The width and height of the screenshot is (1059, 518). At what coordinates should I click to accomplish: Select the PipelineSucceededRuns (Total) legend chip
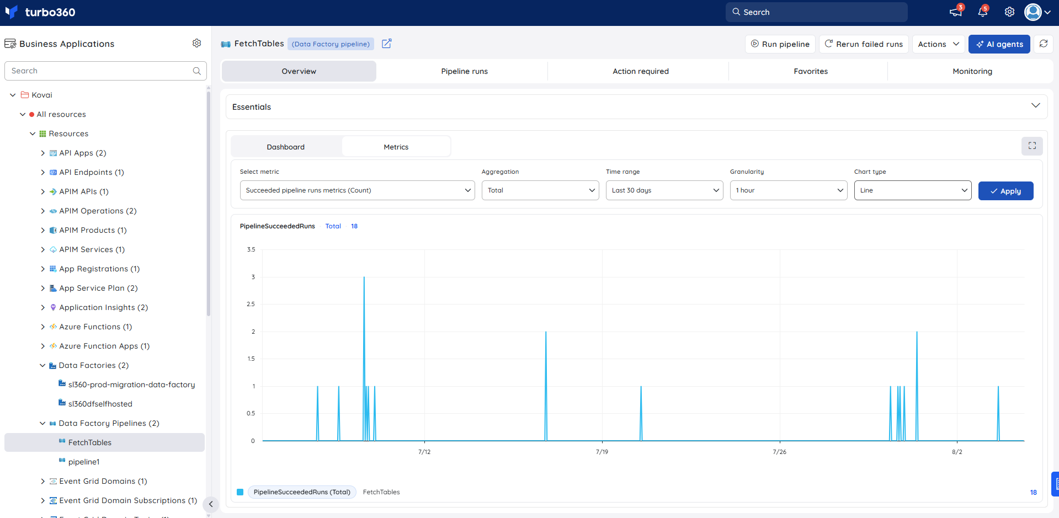pyautogui.click(x=302, y=492)
